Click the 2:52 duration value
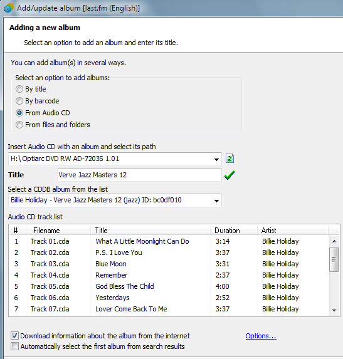This screenshot has height=359, width=343. [x=223, y=298]
